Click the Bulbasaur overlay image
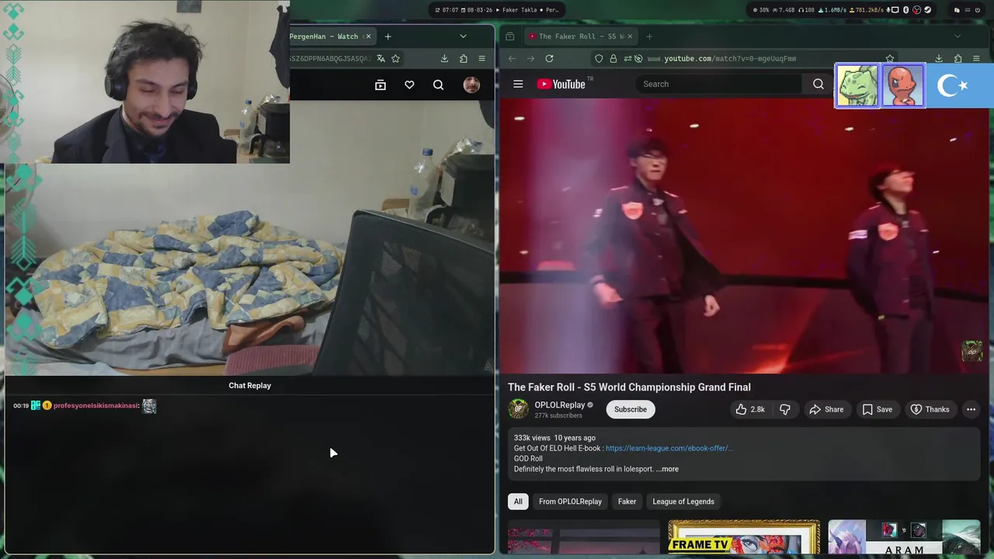 coord(857,85)
